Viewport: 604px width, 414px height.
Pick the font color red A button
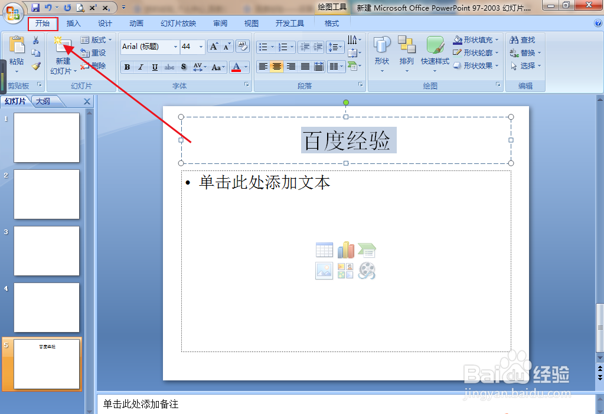(236, 67)
